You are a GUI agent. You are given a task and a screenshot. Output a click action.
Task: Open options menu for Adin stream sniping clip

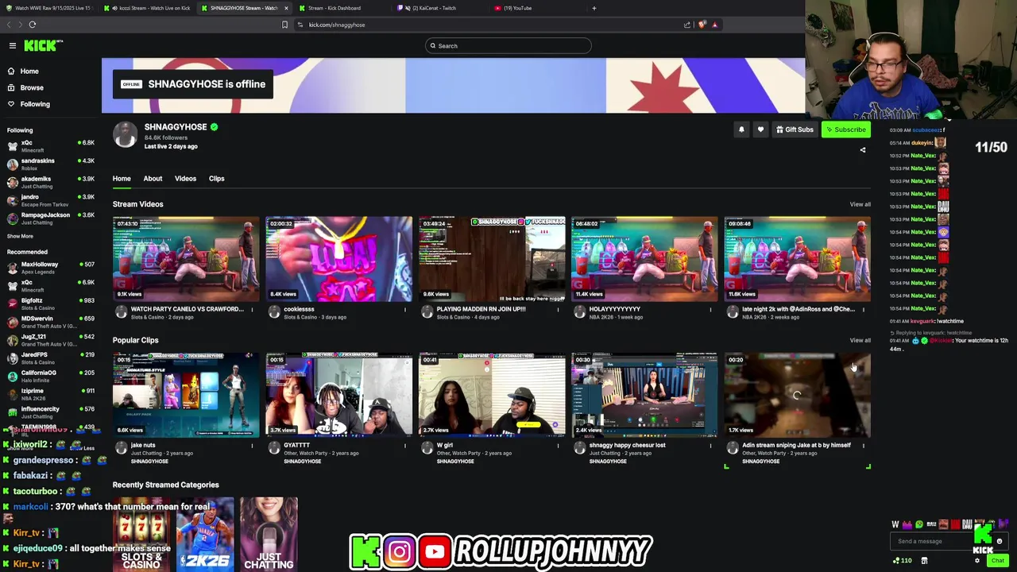(x=864, y=446)
